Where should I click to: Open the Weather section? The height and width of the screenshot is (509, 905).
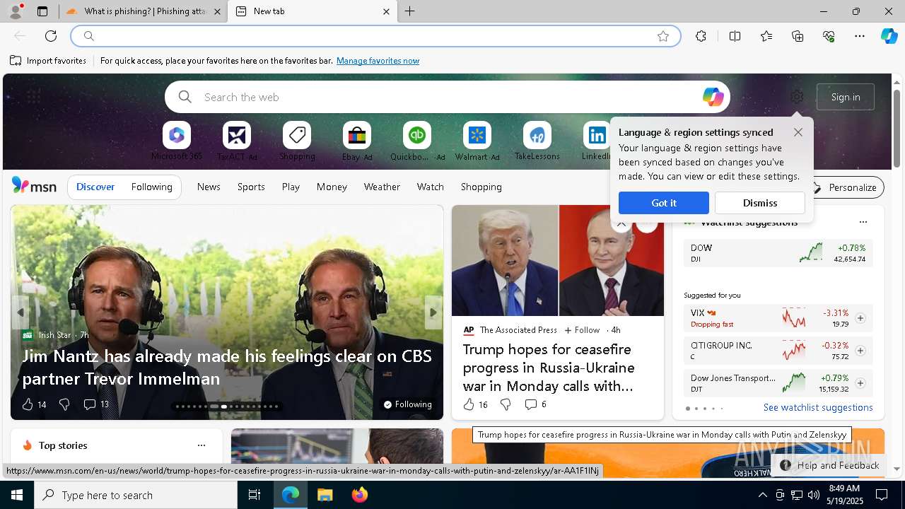[x=382, y=187]
